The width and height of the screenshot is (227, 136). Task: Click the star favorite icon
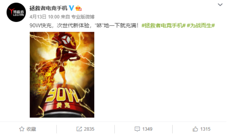[22, 129]
